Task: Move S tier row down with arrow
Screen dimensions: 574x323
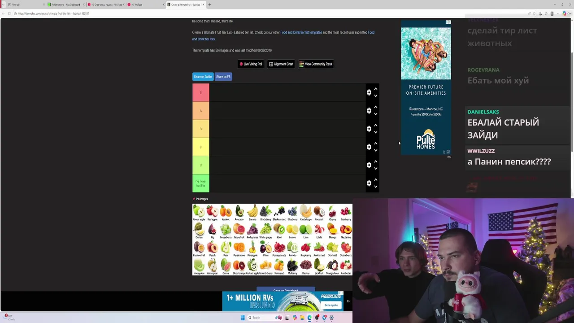Action: point(376,96)
